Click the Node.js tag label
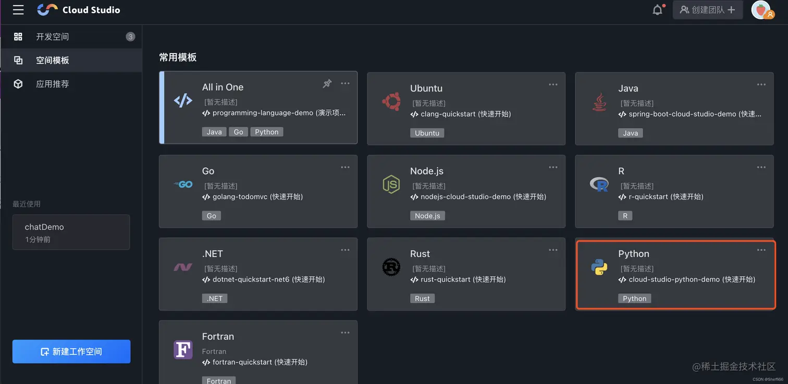The width and height of the screenshot is (788, 384). [x=427, y=216]
